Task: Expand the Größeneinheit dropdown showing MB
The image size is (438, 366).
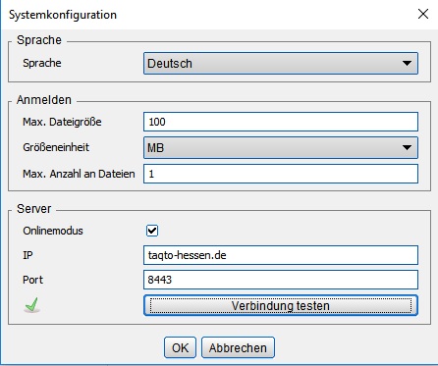Action: click(281, 147)
